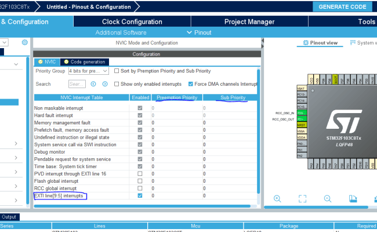This screenshot has width=377, height=232.
Task: Click Untitled - Pinout & Configuration breadcrumb
Action: [89, 7]
